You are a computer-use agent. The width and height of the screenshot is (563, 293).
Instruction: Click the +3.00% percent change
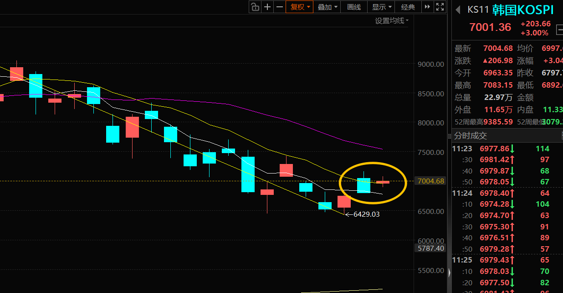tap(534, 33)
